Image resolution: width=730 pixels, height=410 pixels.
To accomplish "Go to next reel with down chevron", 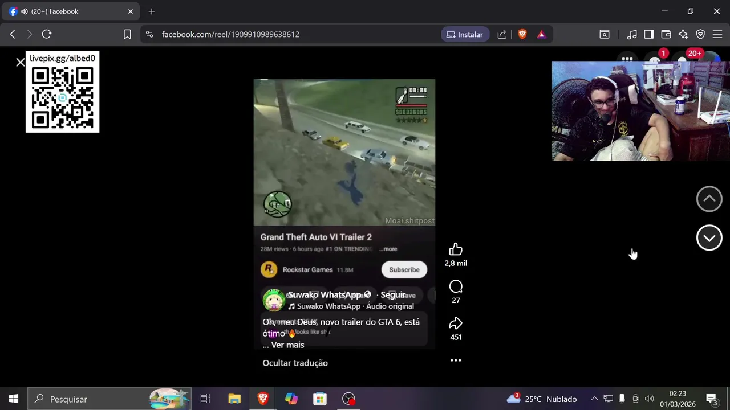I will pos(709,238).
